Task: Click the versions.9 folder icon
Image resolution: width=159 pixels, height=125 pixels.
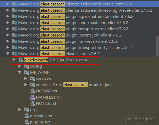Action: pyautogui.click(x=33, y=85)
